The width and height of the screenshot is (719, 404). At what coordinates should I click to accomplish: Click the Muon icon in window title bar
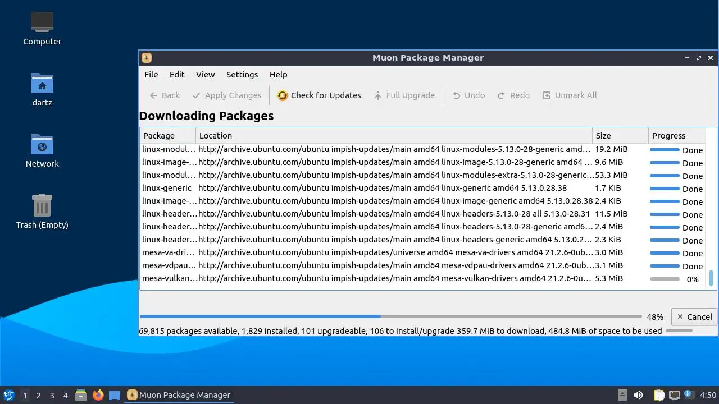pyautogui.click(x=147, y=58)
